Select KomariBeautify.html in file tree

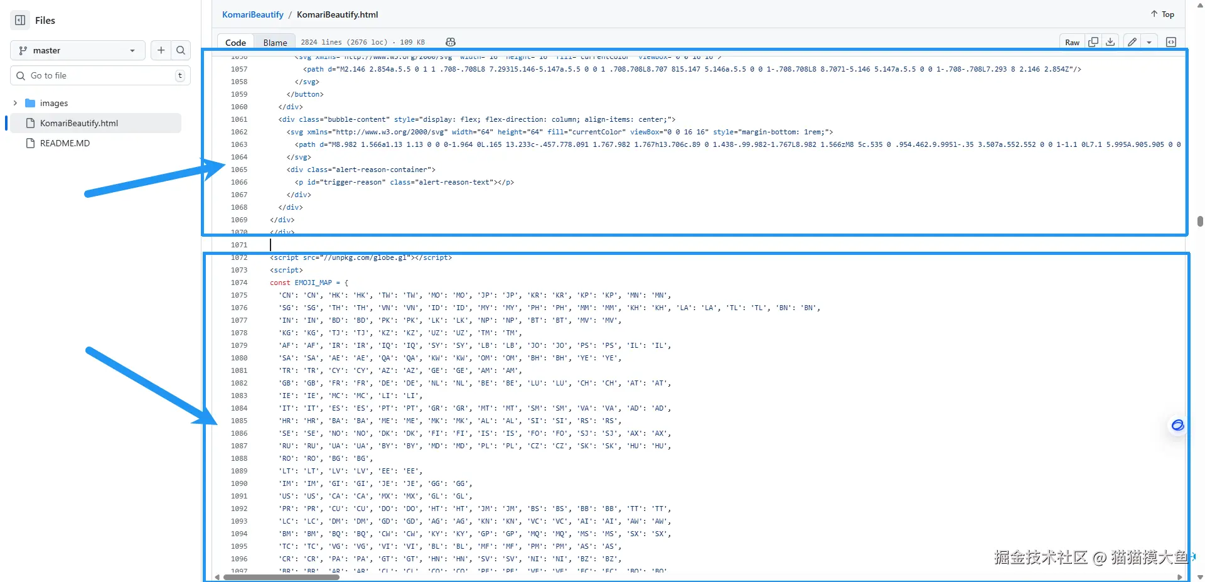point(94,123)
